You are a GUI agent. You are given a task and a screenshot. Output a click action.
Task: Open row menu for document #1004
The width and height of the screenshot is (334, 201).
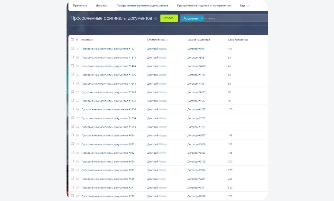coord(77,118)
